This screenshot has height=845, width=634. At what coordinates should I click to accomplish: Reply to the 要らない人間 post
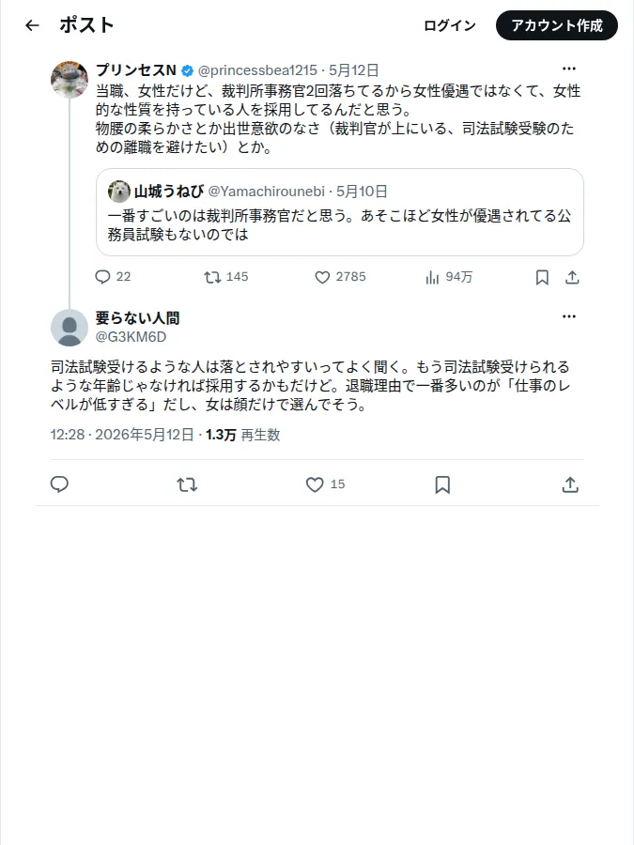59,484
